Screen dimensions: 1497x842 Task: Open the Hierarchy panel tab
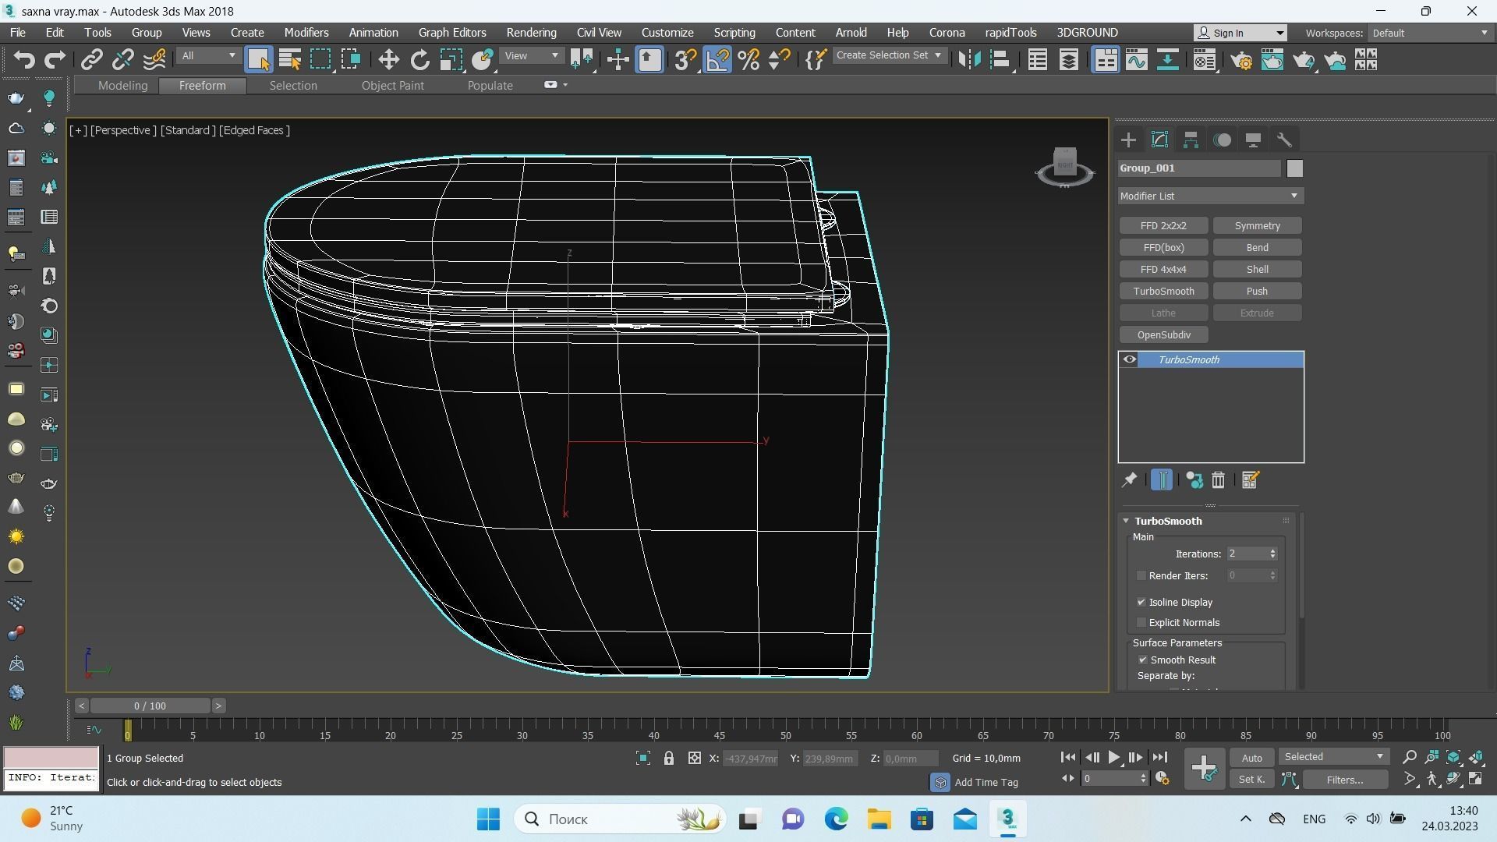coord(1191,140)
